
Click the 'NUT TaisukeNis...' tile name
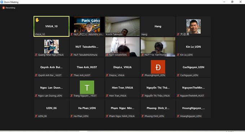click(87, 47)
